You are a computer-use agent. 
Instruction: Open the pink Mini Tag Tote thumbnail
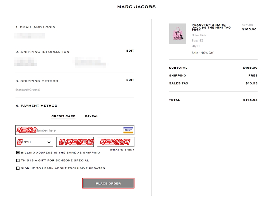[x=178, y=34]
